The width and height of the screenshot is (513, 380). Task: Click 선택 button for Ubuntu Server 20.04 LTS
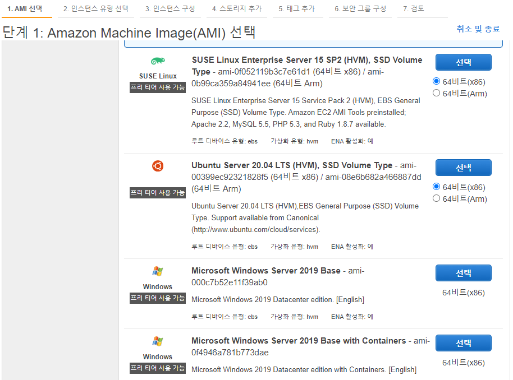463,168
